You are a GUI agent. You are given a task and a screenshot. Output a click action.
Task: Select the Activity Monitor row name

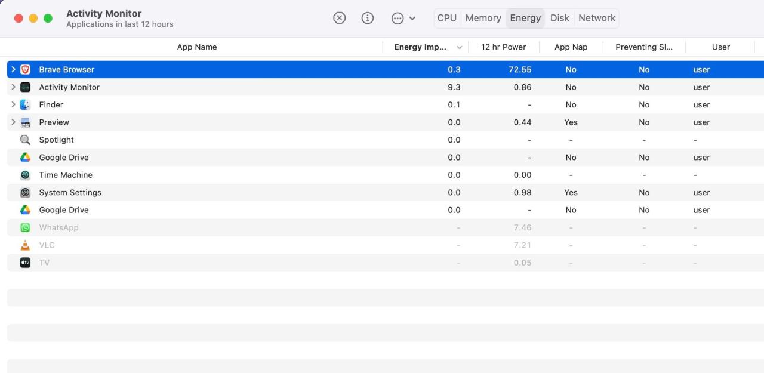(x=69, y=87)
